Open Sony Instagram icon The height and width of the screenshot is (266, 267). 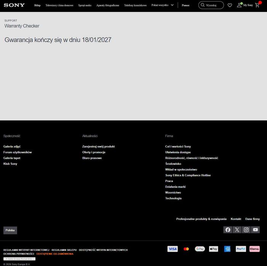[x=246, y=230]
